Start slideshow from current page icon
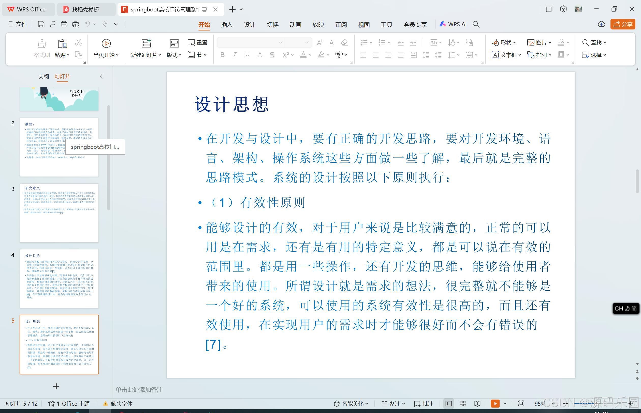The image size is (641, 413). coord(106,43)
